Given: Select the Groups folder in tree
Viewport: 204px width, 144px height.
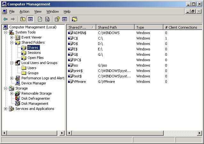Looking at the screenshot, I should [33, 73].
